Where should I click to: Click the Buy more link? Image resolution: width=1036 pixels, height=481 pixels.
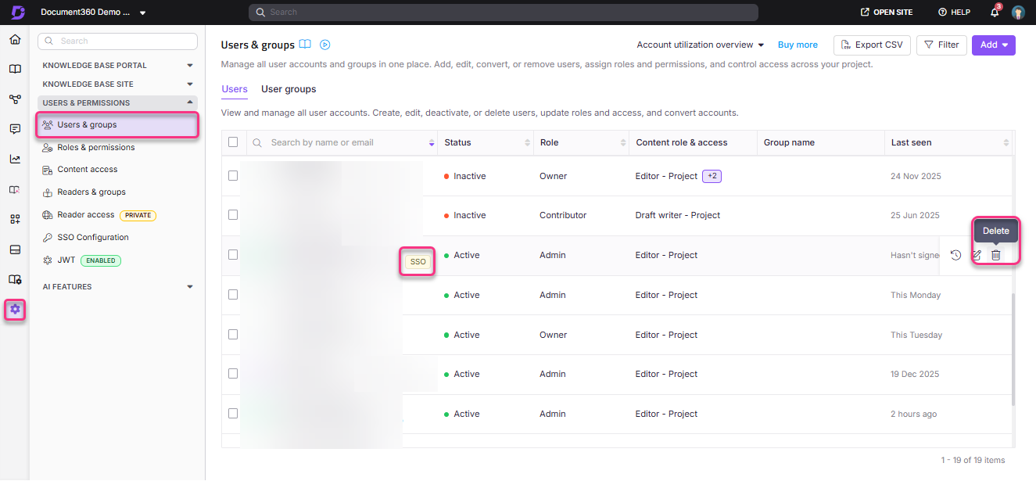tap(797, 45)
